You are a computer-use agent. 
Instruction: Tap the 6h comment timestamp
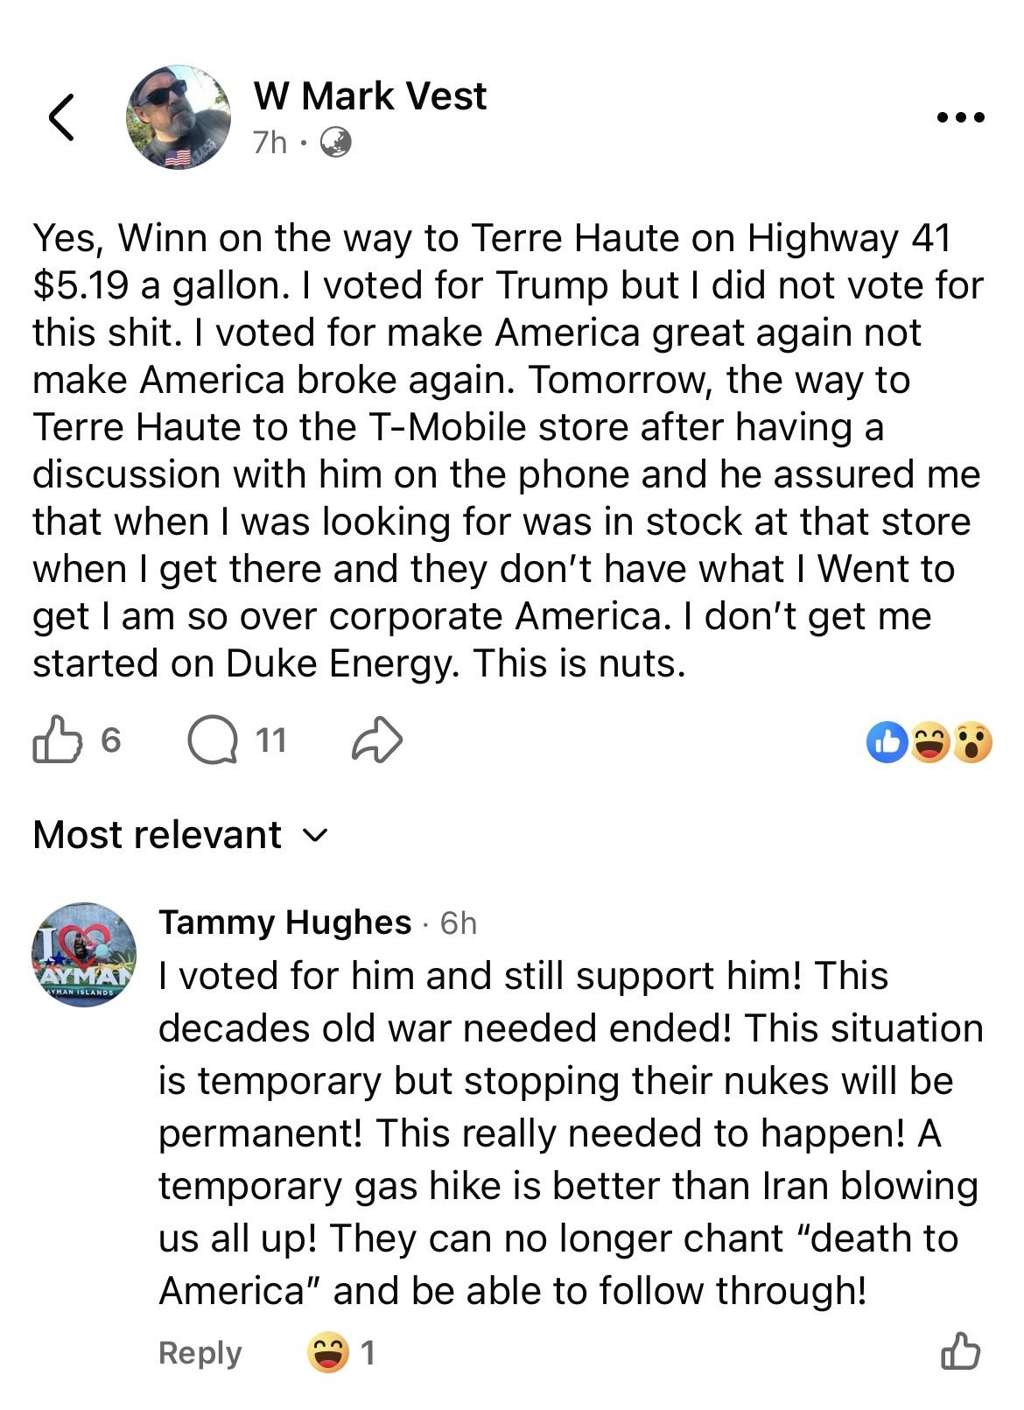[x=459, y=922]
